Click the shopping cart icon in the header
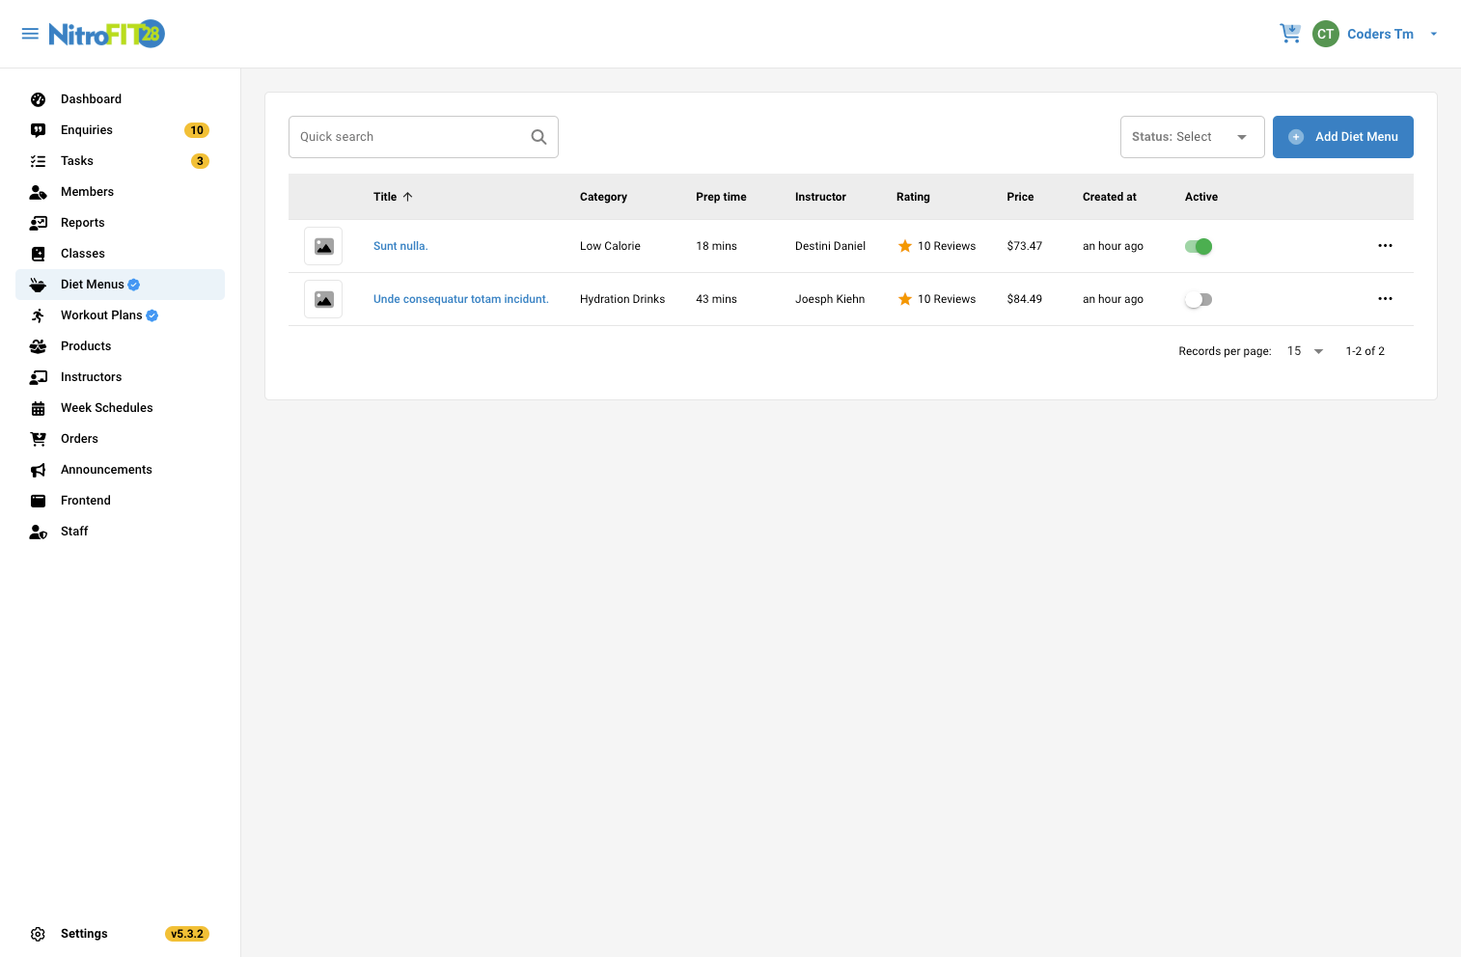 click(1290, 33)
